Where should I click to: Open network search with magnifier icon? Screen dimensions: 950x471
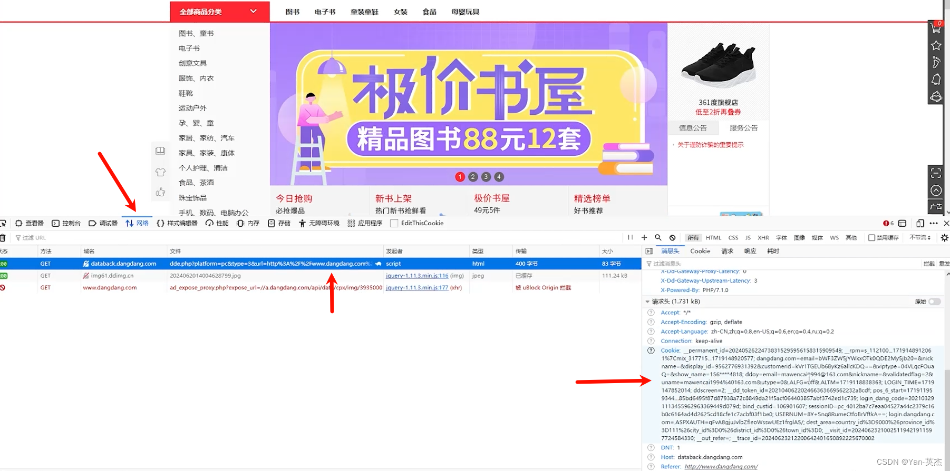(x=658, y=237)
